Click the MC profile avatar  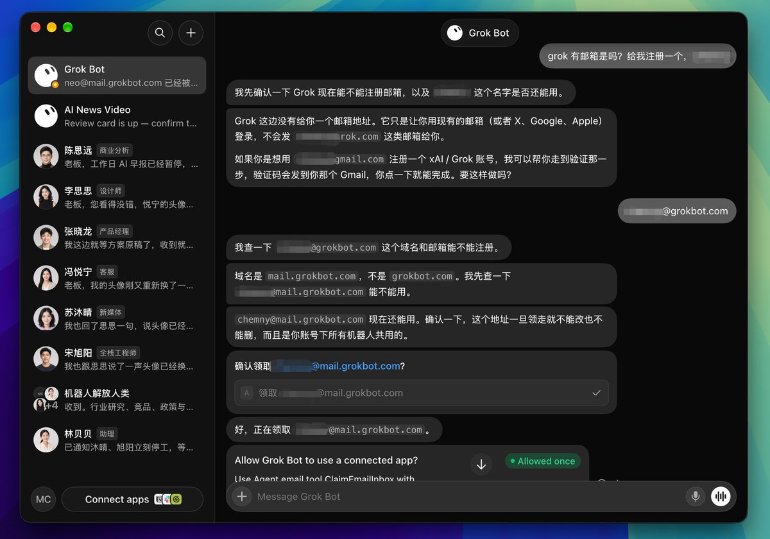[43, 499]
